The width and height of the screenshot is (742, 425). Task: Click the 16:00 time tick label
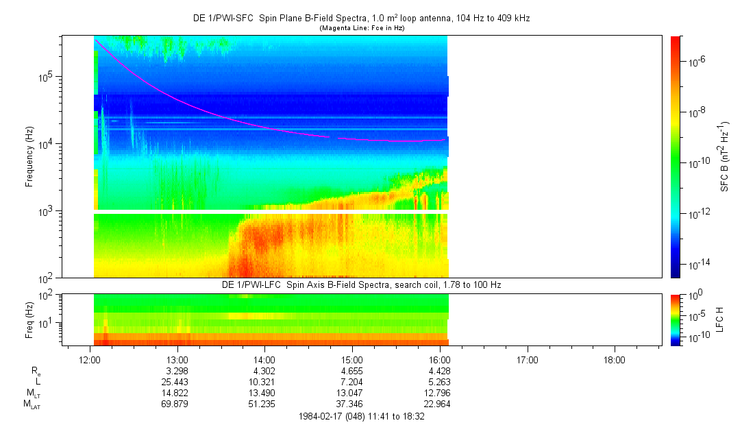tap(440, 360)
